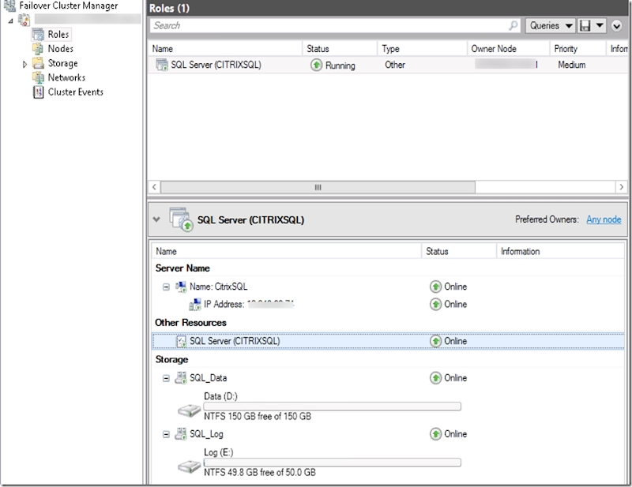Collapse the Name: CitrixSQL resource group
This screenshot has width=632, height=487.
(x=166, y=287)
